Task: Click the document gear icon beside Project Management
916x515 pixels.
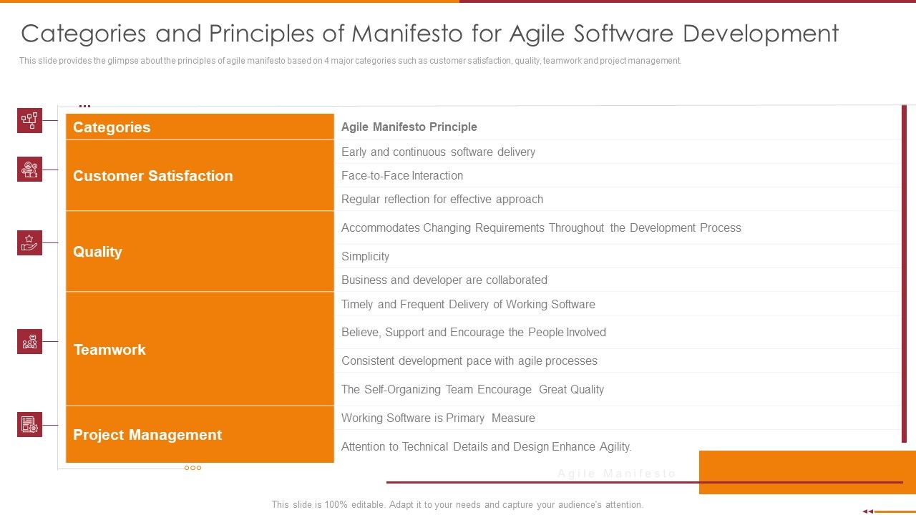Action: pyautogui.click(x=30, y=425)
